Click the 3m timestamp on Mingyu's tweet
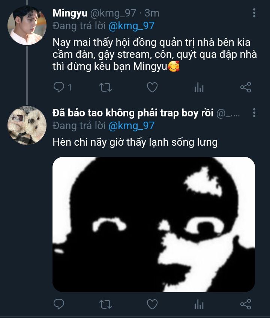Viewport: 270px width, 318px height. [x=151, y=13]
